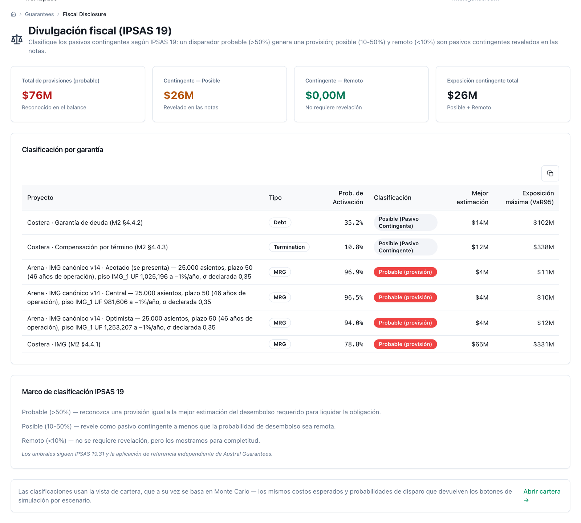Click the Posible (10-50%) framework line
This screenshot has height=523, width=581.
coord(179,426)
